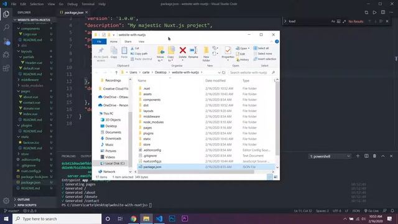Viewport: 398px width, 224px height.
Task: Click Go Live in VS Code status bar
Action: pos(371,210)
